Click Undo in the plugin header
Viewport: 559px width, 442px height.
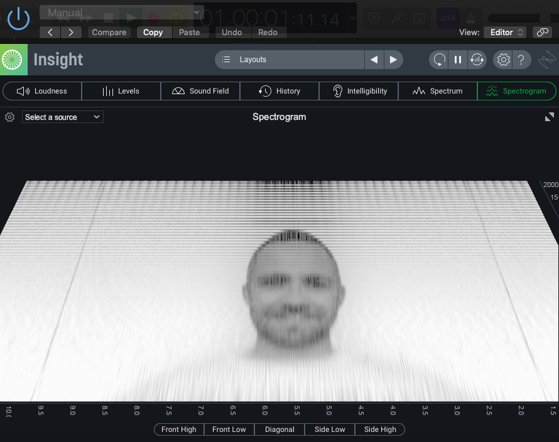(232, 32)
